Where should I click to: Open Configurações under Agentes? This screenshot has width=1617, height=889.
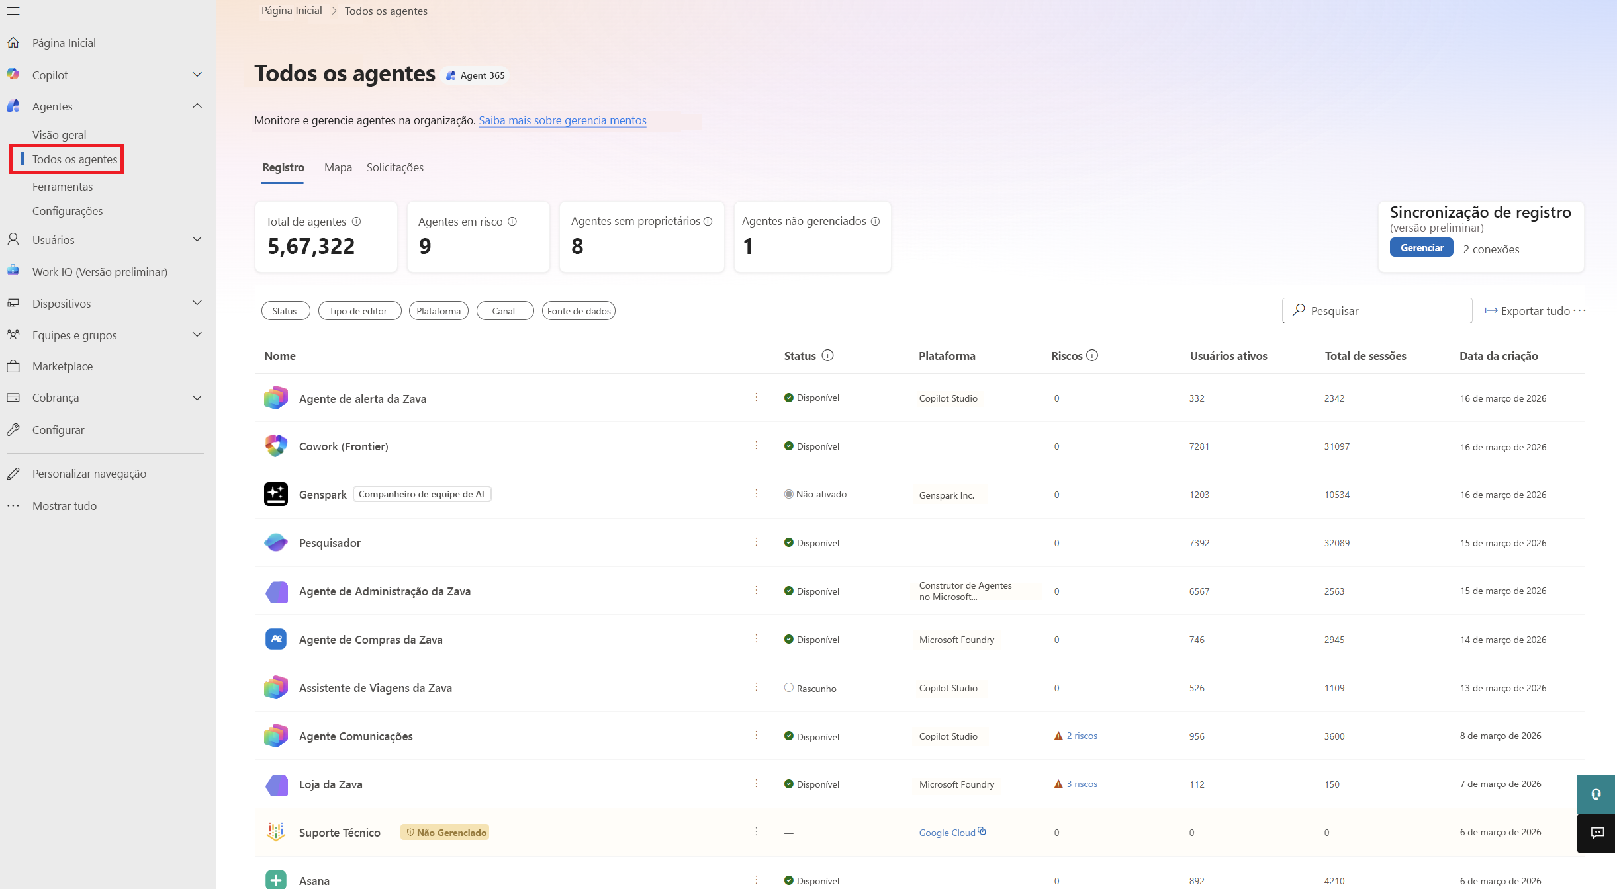(x=68, y=211)
